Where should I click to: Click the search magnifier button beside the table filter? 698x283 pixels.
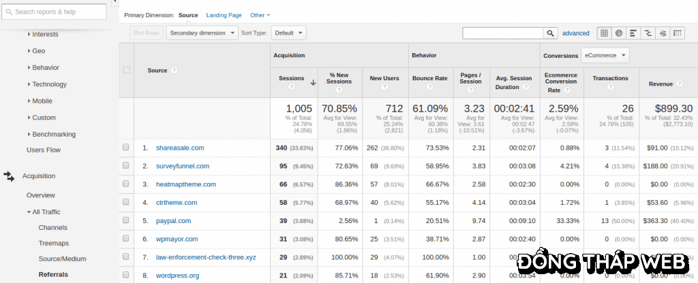point(550,33)
